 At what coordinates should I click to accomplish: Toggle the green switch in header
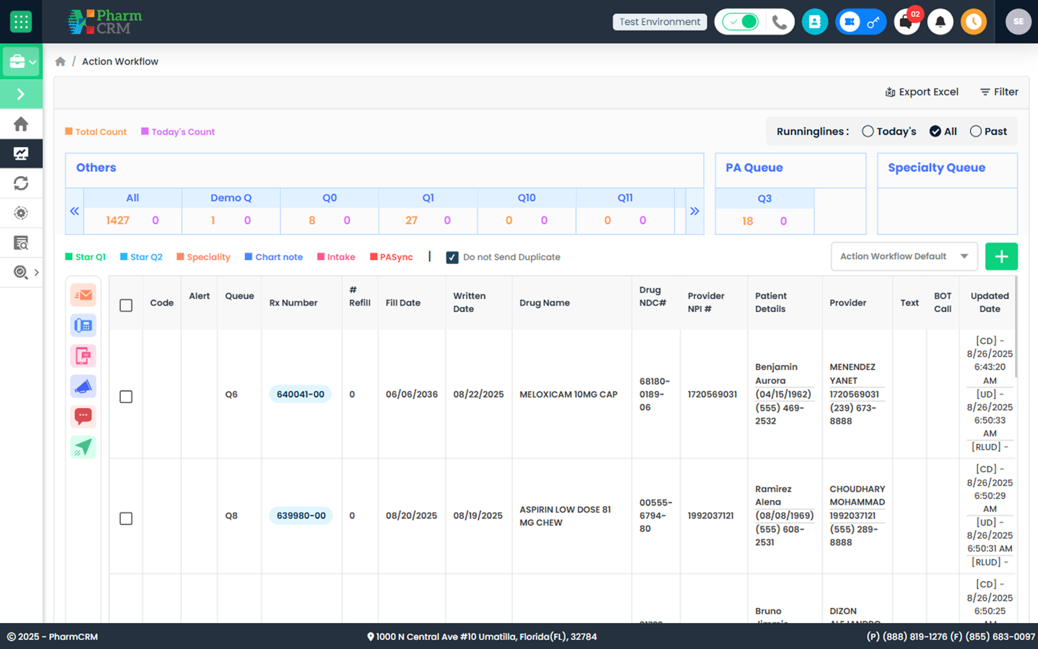[740, 21]
